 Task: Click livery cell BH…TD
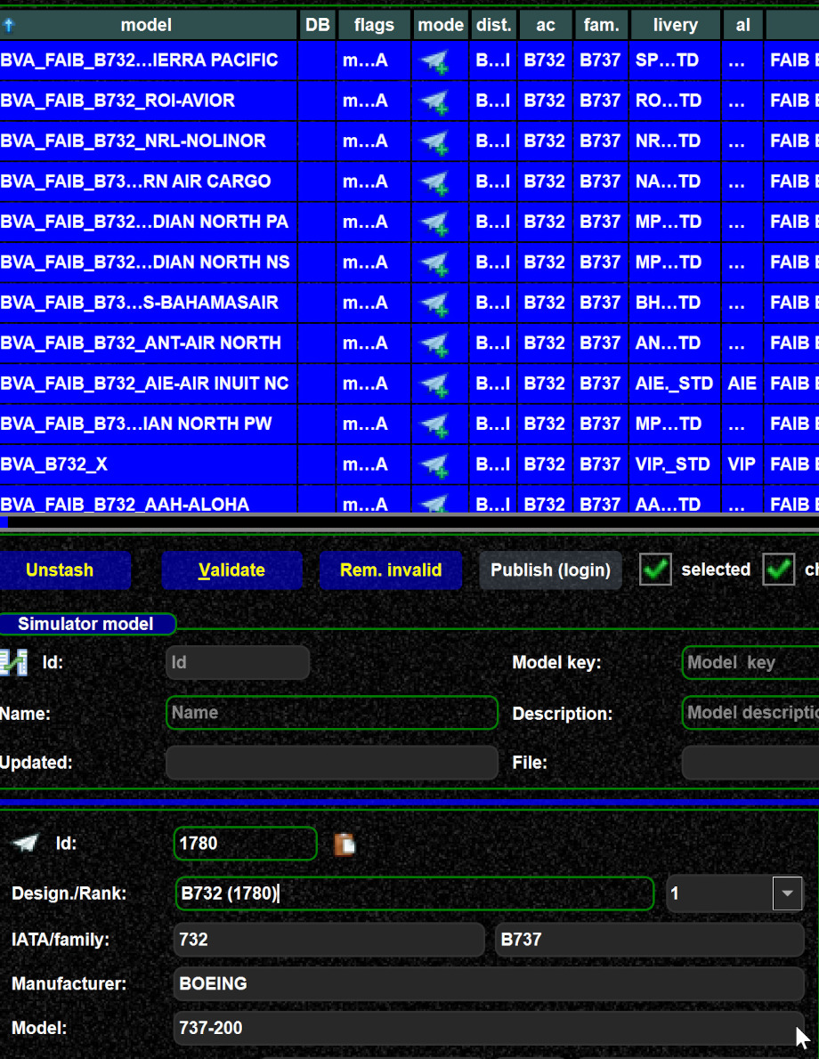(x=675, y=303)
